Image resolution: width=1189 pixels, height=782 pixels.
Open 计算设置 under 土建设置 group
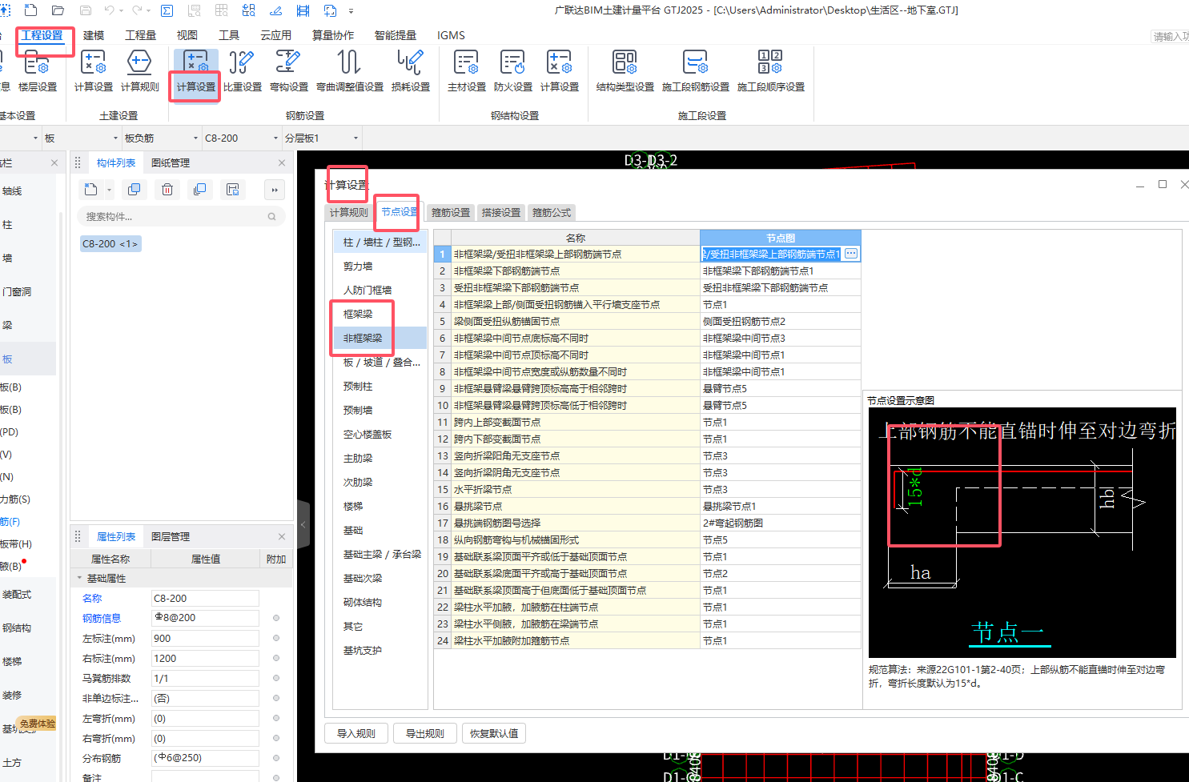93,70
